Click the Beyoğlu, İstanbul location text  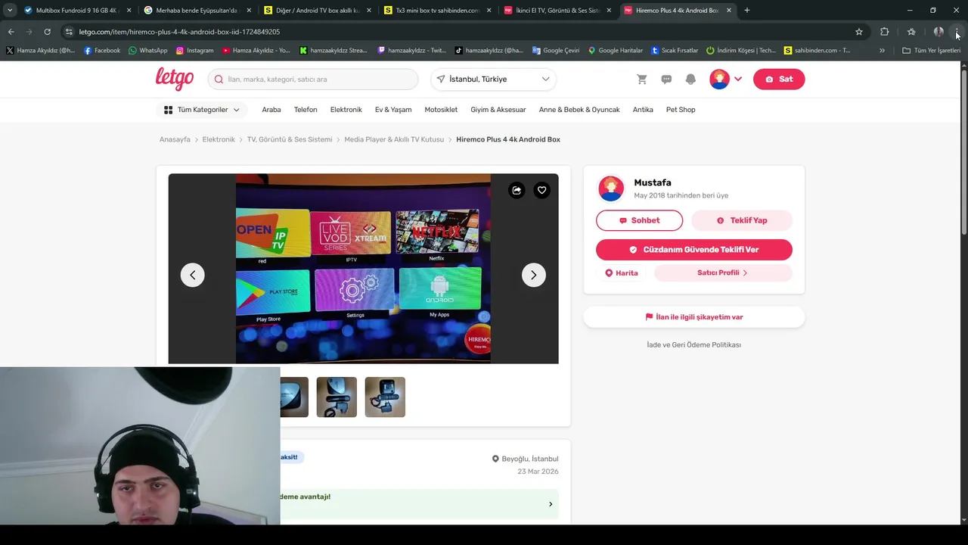(530, 459)
